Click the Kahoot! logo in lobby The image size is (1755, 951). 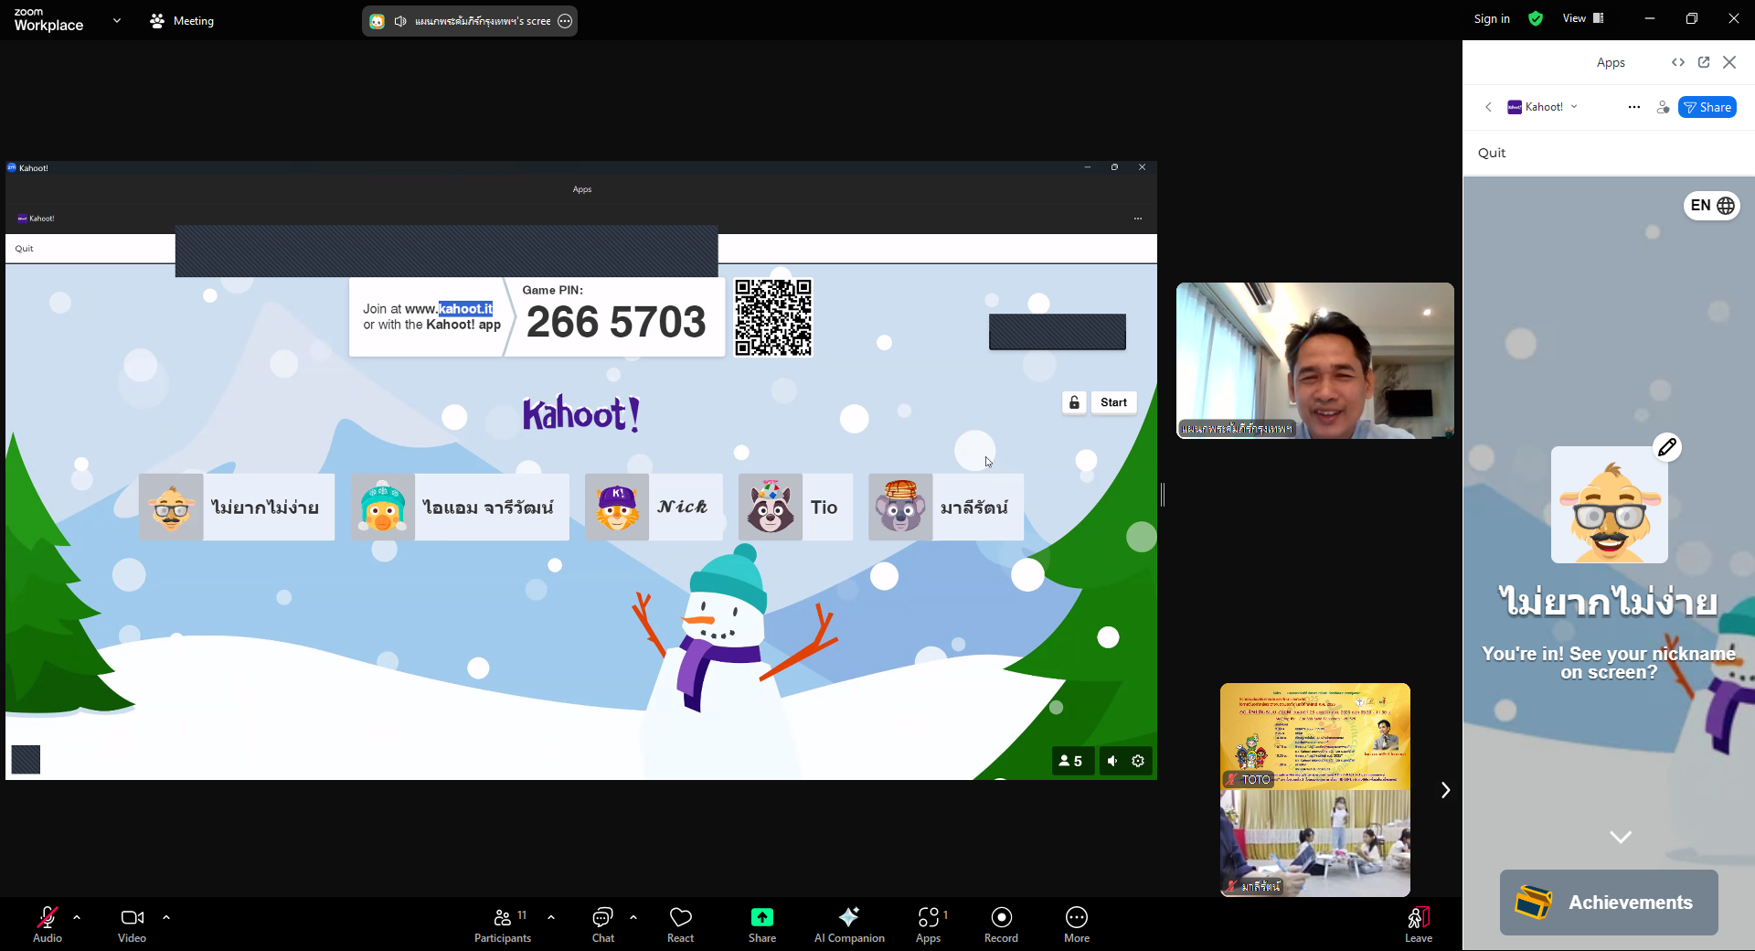pos(581,414)
